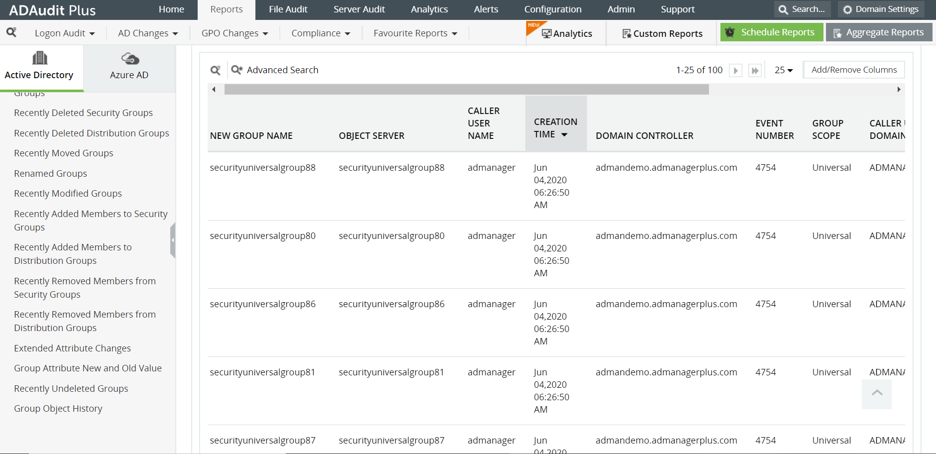936x454 pixels.
Task: Click the back-to-top arrow button
Action: (877, 394)
